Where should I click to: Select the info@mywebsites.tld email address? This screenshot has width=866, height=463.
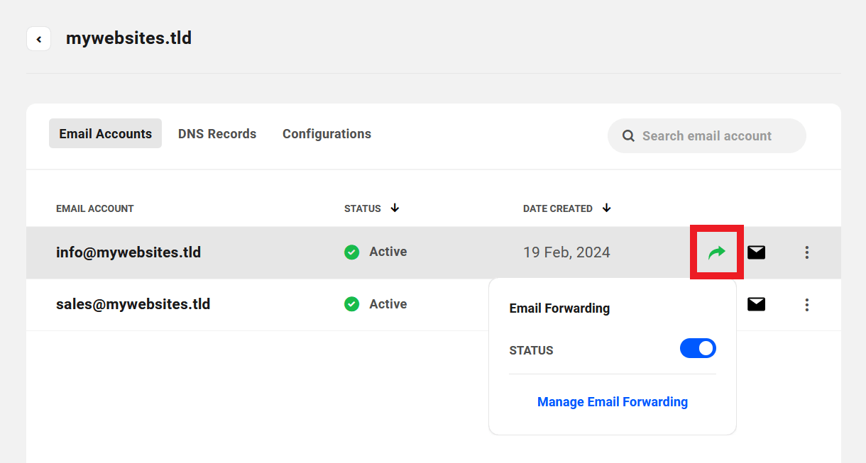[128, 252]
